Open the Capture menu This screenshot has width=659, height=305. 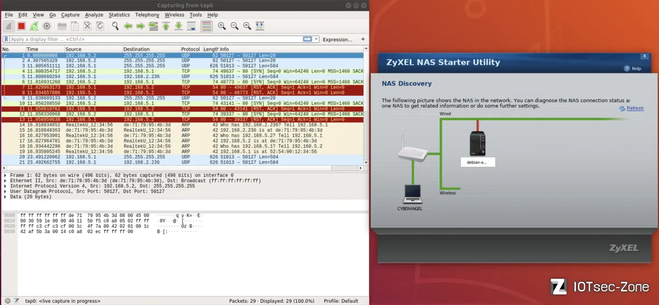(x=70, y=14)
